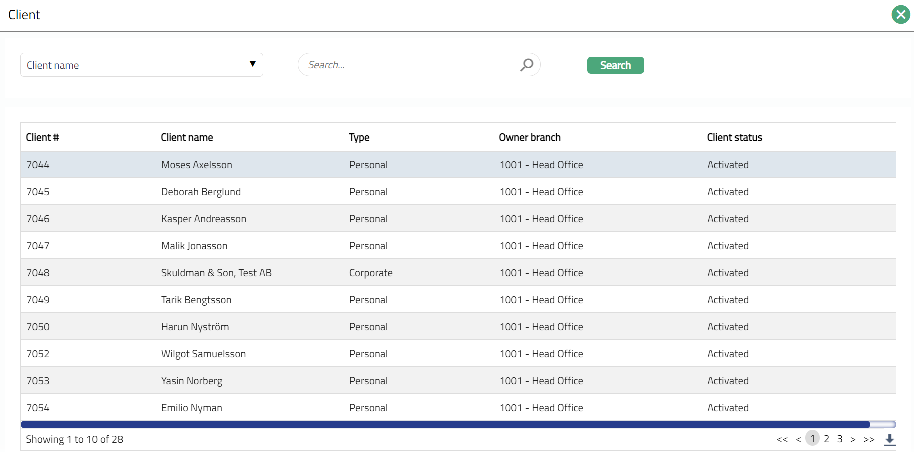Close the Client dialog with green X

click(x=900, y=15)
